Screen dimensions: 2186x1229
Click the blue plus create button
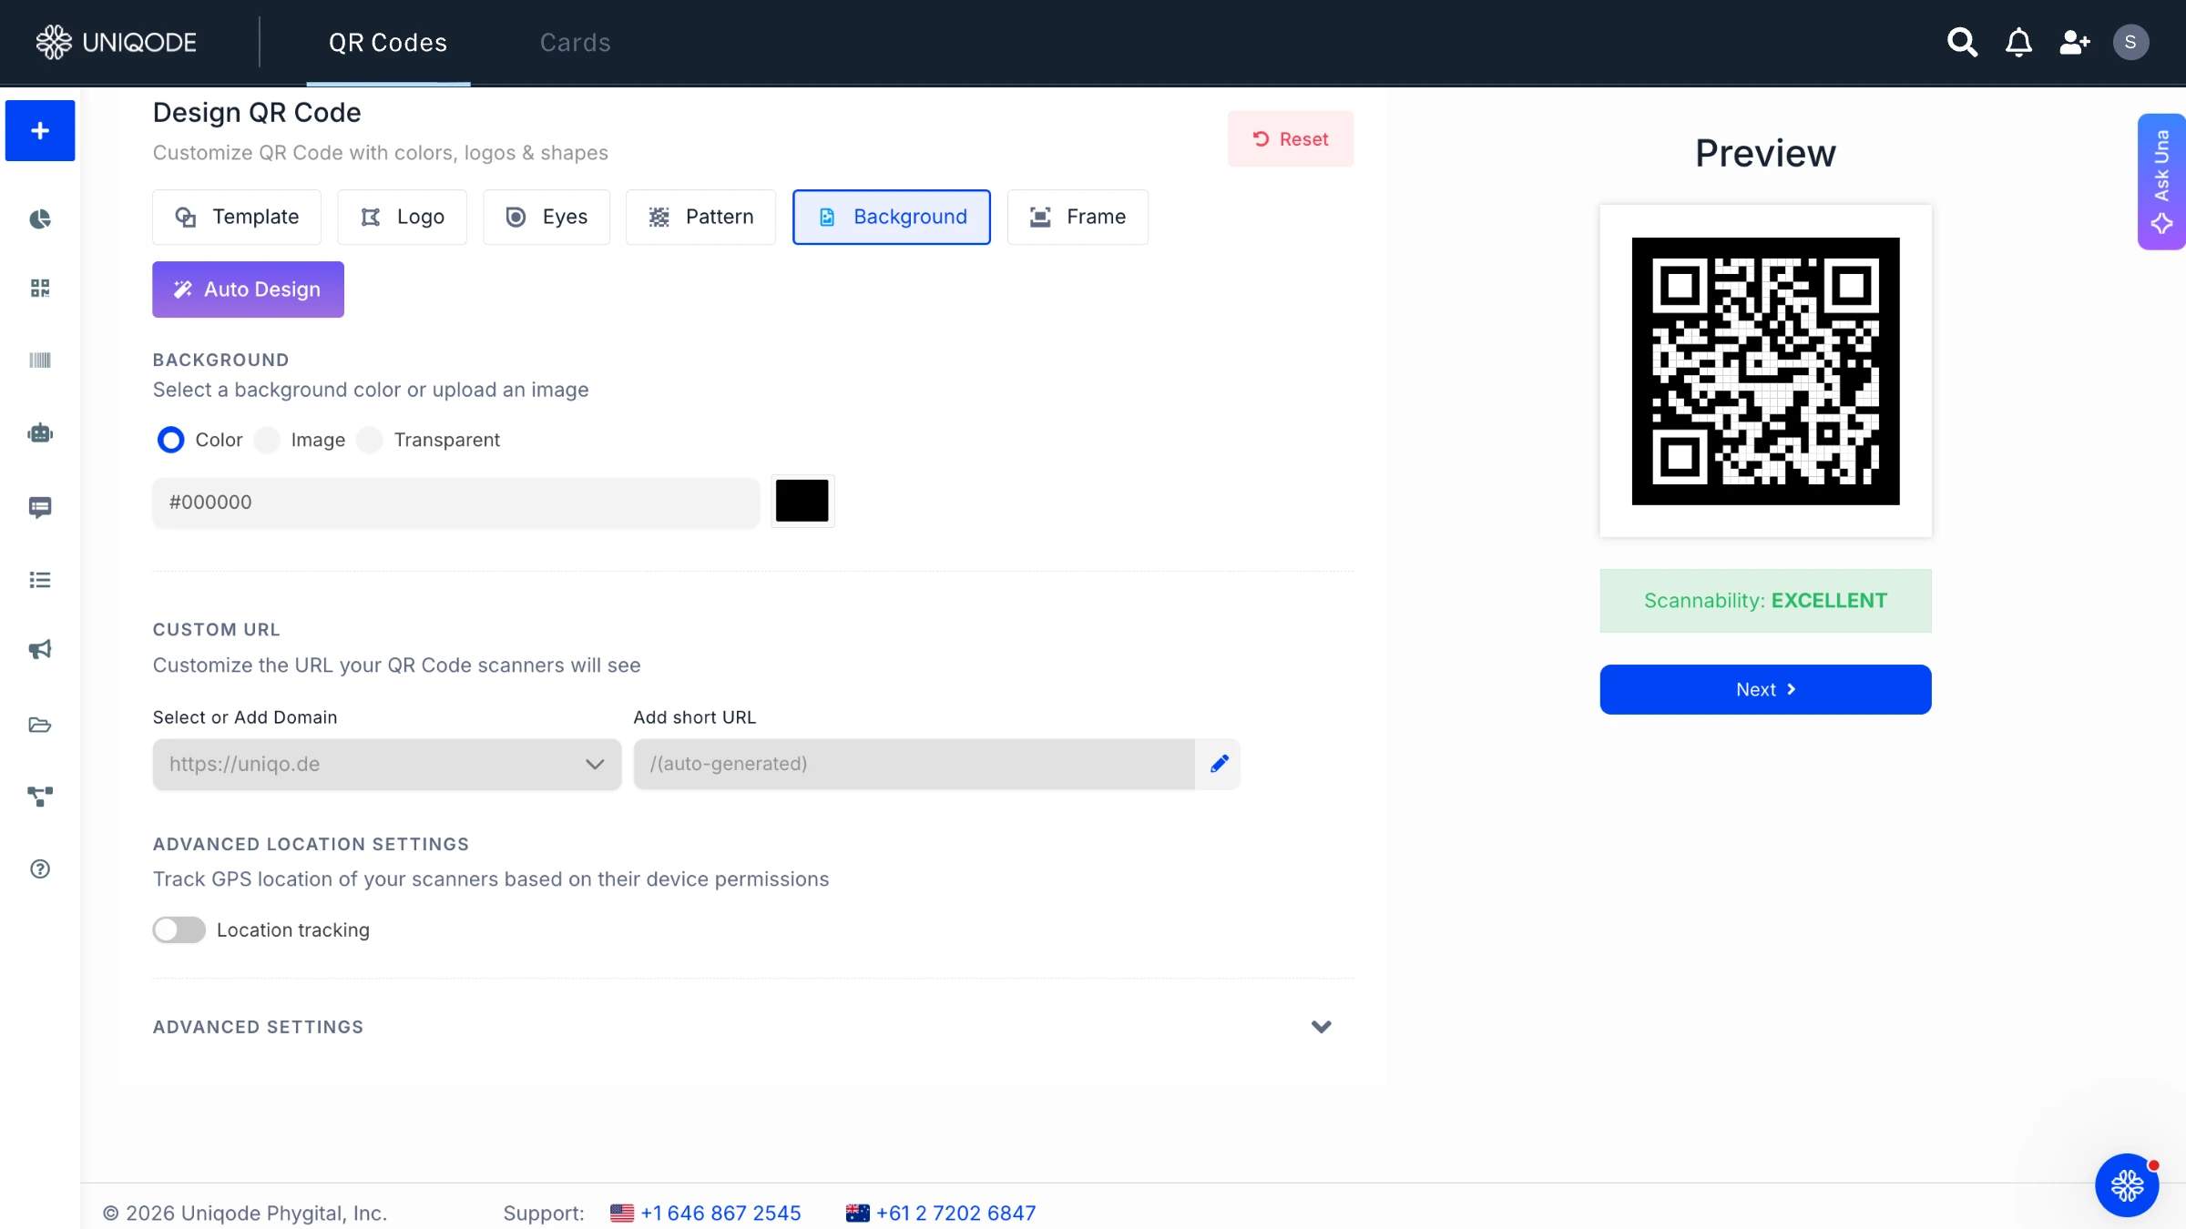pyautogui.click(x=40, y=130)
